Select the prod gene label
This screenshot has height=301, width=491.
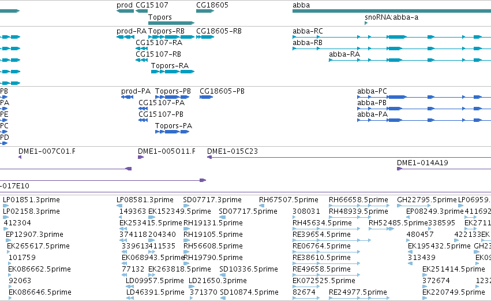[x=125, y=5]
